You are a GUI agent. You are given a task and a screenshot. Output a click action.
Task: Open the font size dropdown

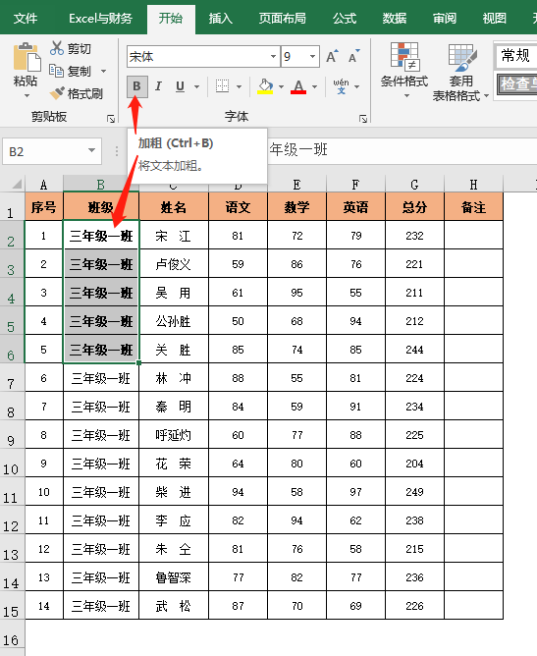coord(312,57)
